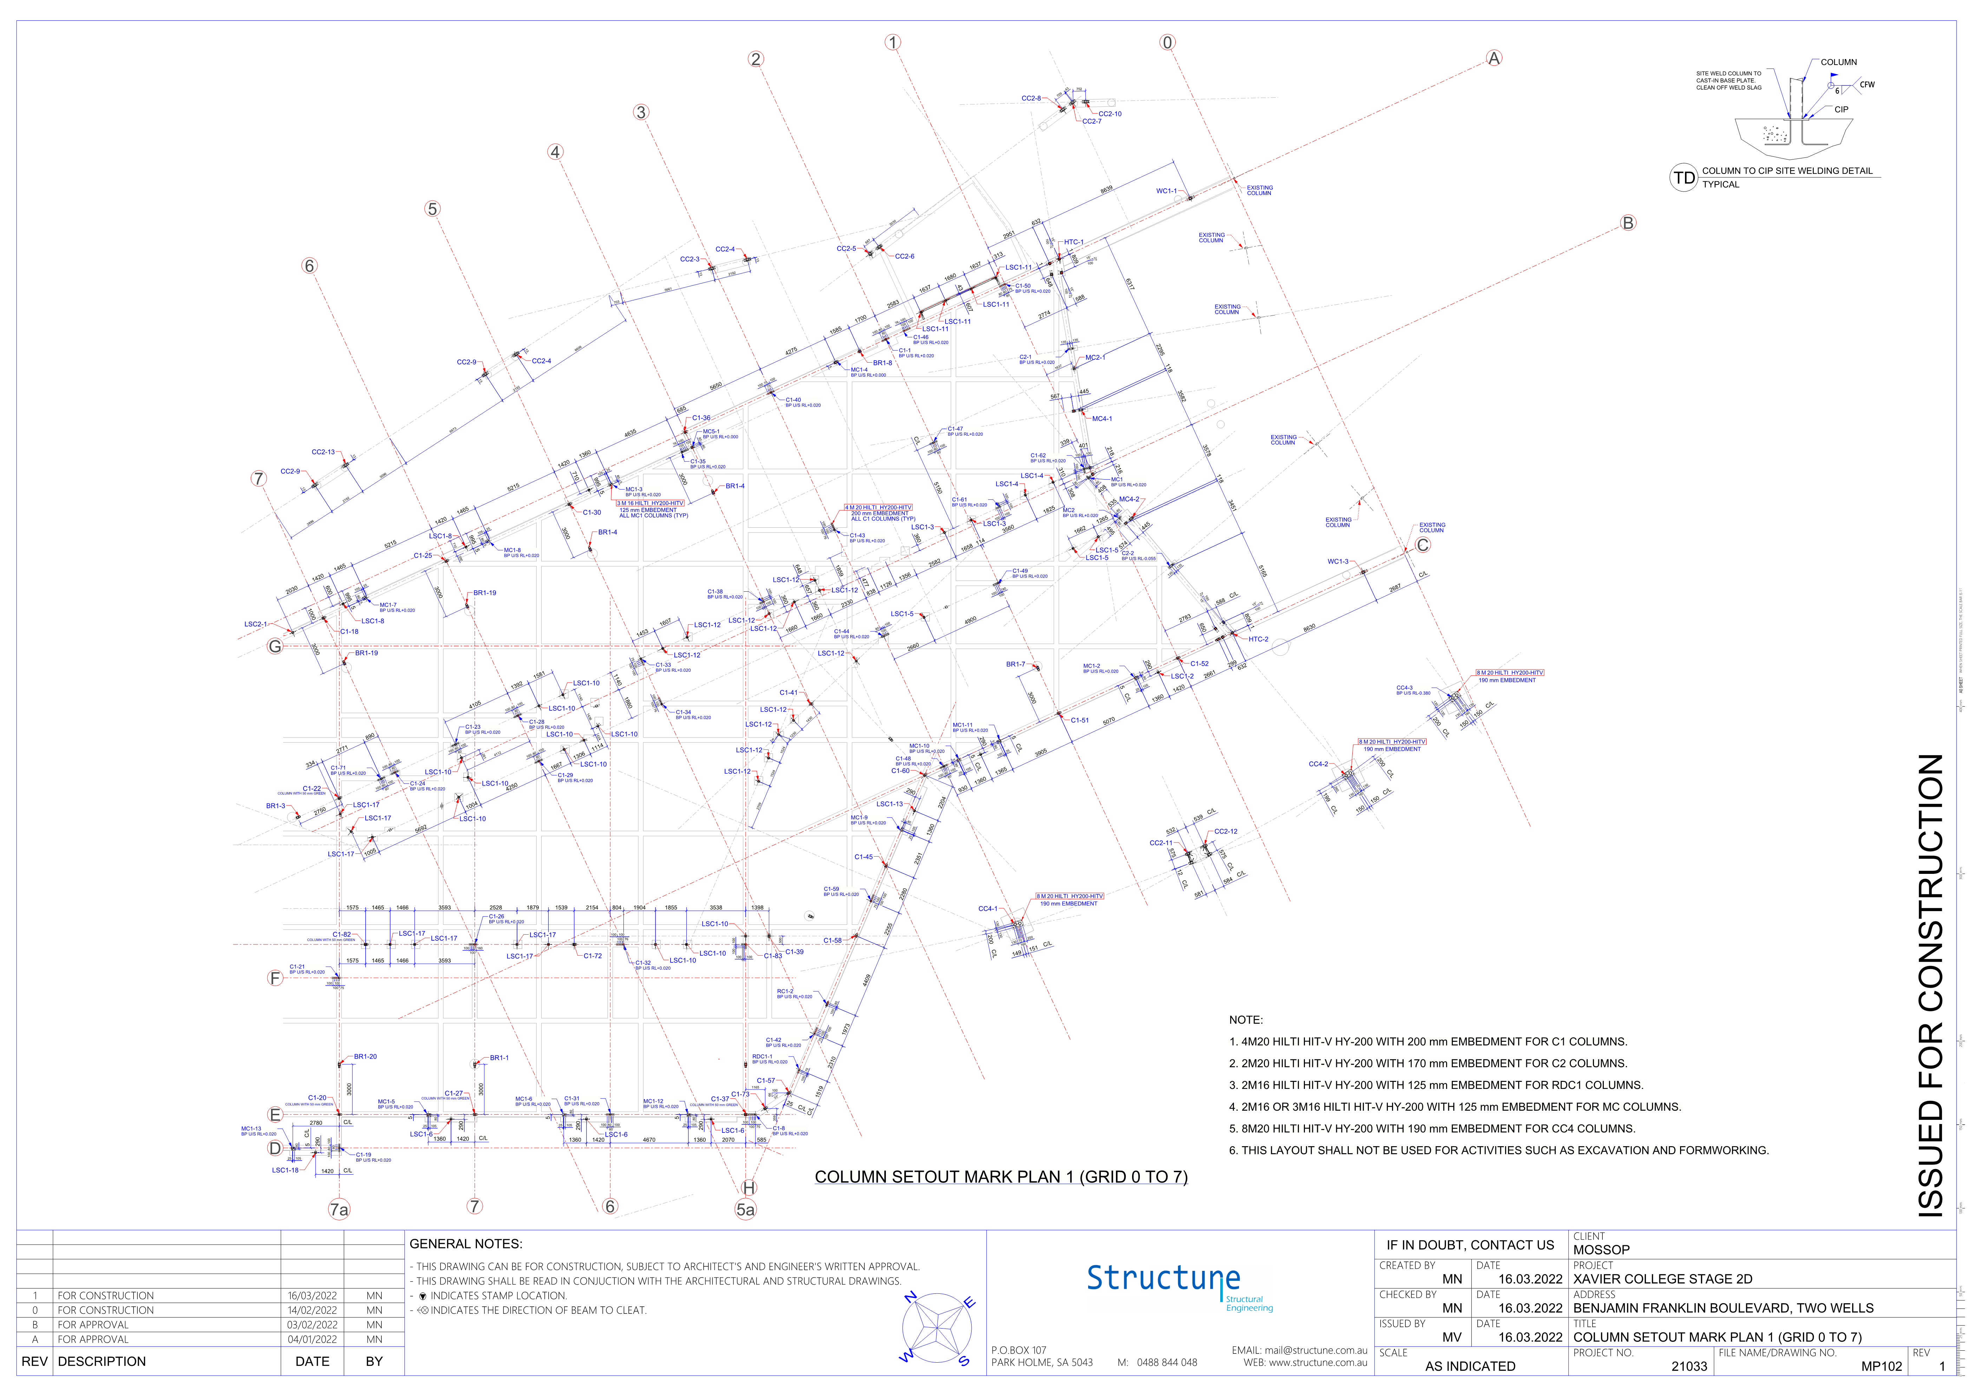Select grid bubble A
The height and width of the screenshot is (1396, 1973).
point(1494,58)
